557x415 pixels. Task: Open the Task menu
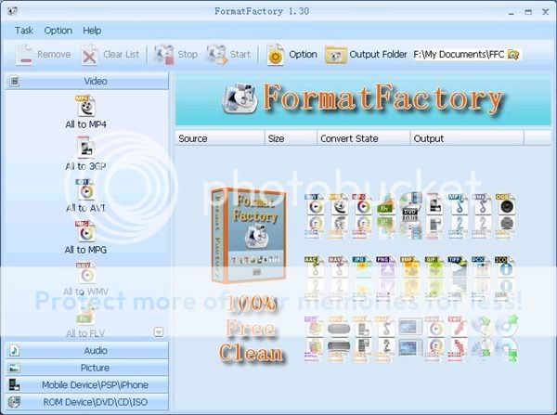pyautogui.click(x=24, y=31)
